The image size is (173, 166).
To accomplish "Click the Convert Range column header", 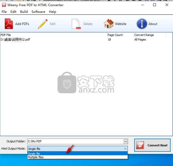I will [x=150, y=35].
